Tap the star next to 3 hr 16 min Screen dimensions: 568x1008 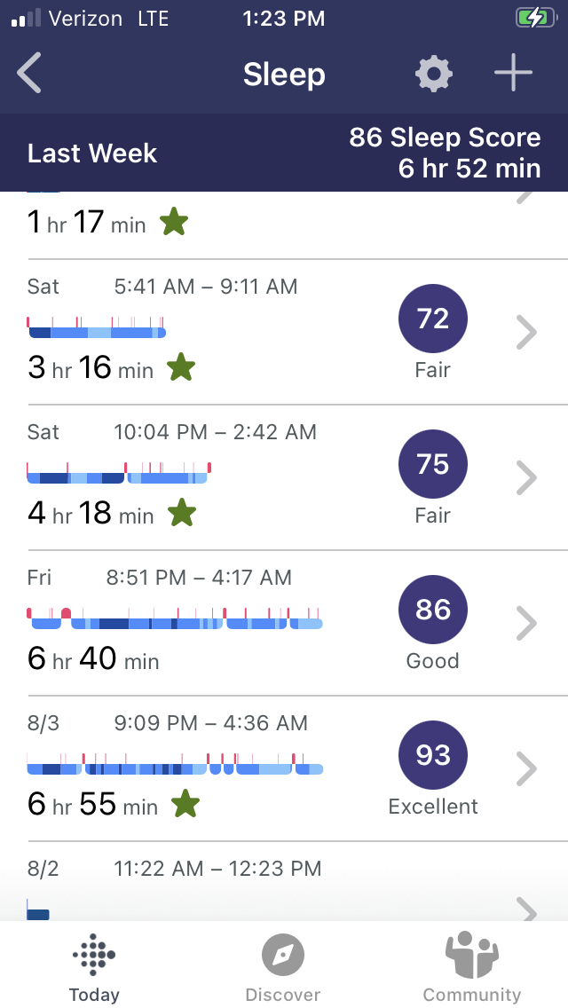pyautogui.click(x=181, y=367)
